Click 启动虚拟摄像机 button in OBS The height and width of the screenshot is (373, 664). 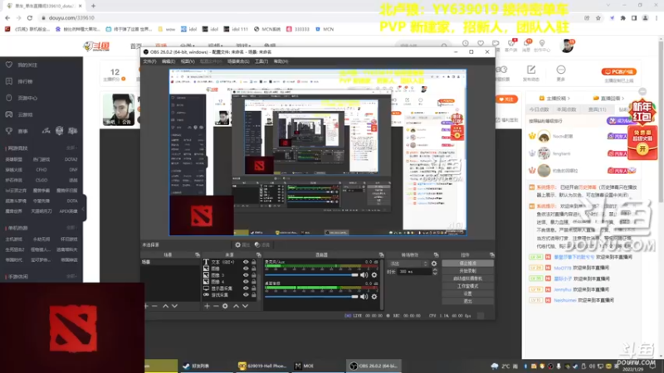click(468, 279)
